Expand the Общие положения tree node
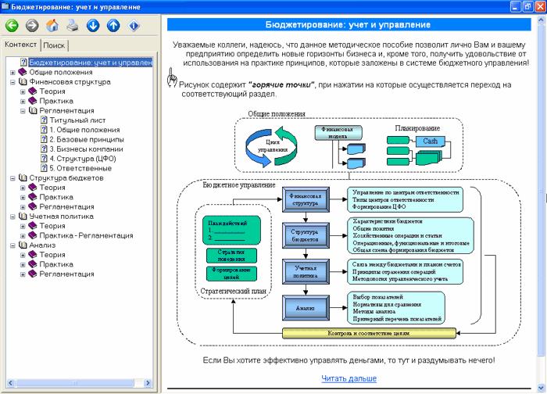The height and width of the screenshot is (394, 547). 13,72
